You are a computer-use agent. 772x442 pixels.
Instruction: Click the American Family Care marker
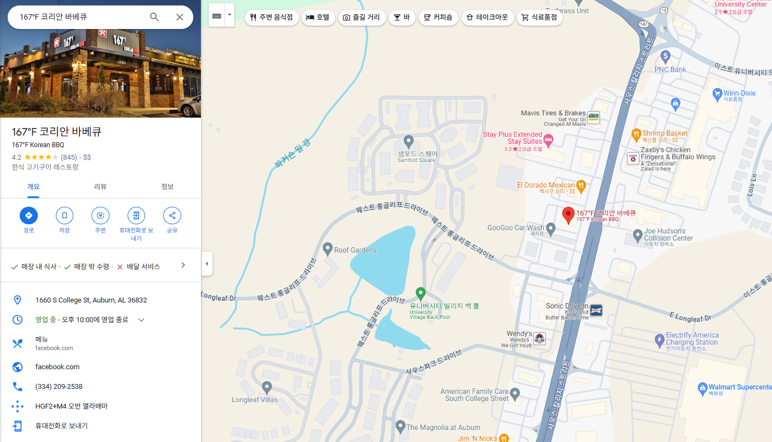(x=514, y=393)
